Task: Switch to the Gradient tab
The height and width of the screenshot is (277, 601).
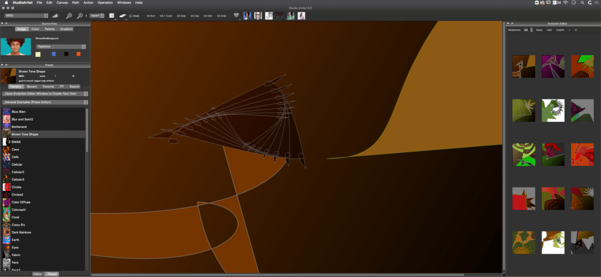Action: (66, 29)
